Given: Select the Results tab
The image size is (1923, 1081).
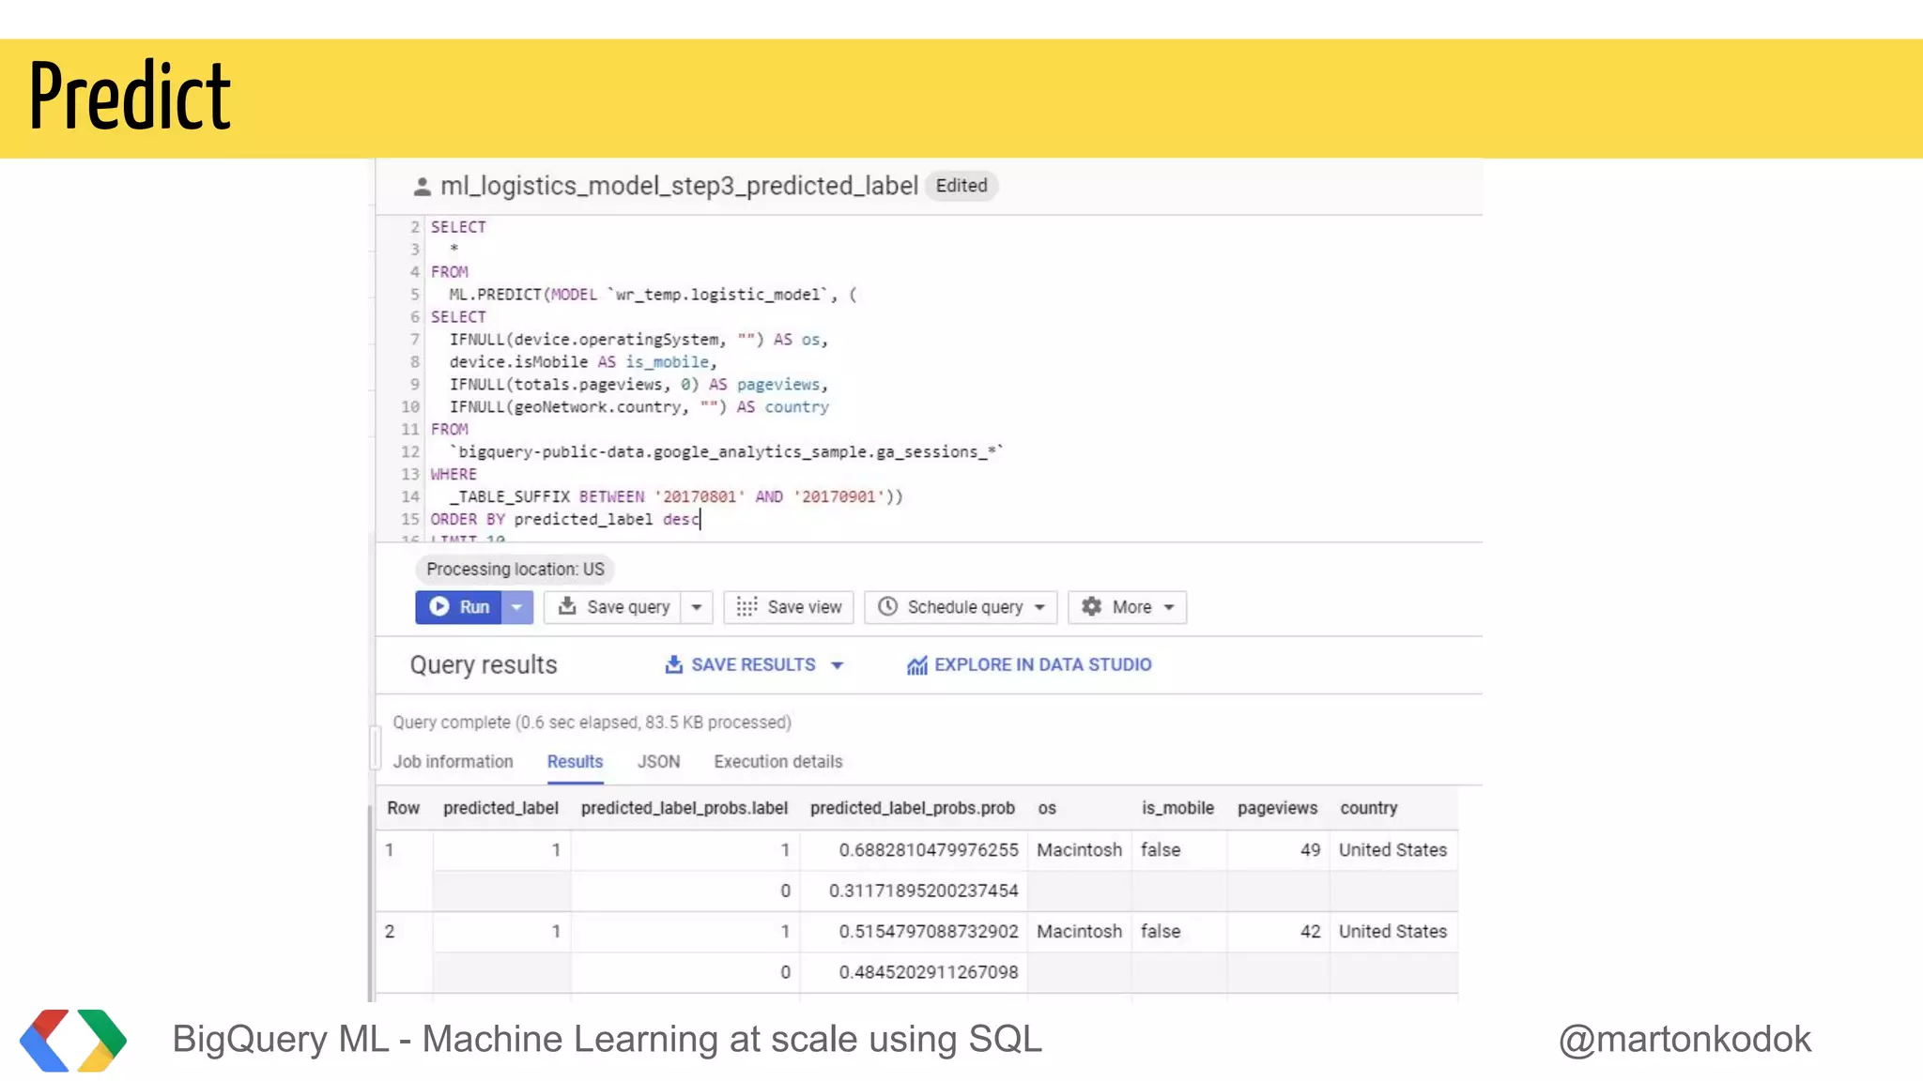Looking at the screenshot, I should point(575,762).
